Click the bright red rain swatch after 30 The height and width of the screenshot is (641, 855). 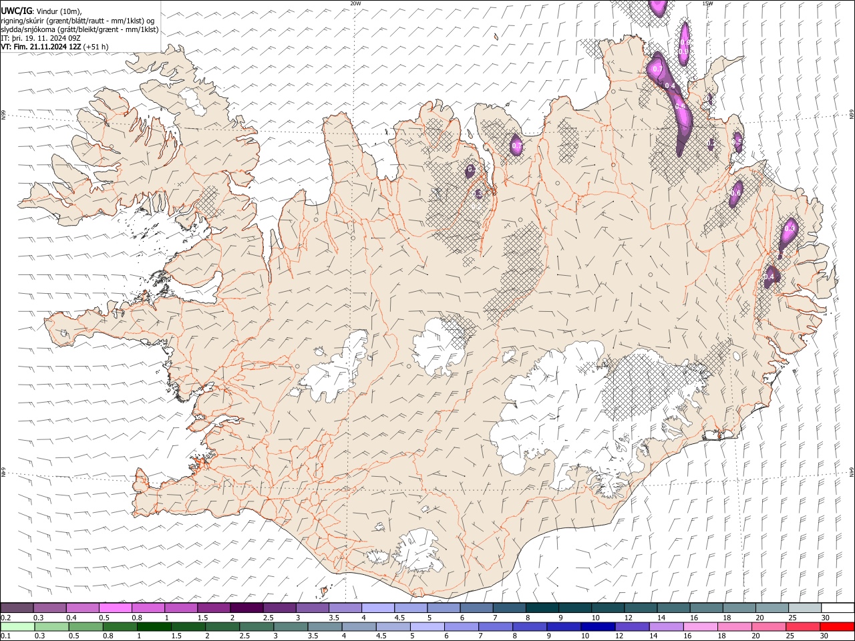pyautogui.click(x=837, y=626)
